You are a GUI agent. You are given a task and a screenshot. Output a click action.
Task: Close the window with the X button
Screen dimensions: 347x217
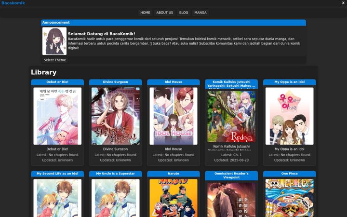point(343,3)
